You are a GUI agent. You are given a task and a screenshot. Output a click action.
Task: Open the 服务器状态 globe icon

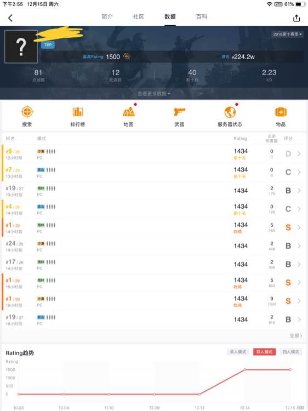coord(230,112)
